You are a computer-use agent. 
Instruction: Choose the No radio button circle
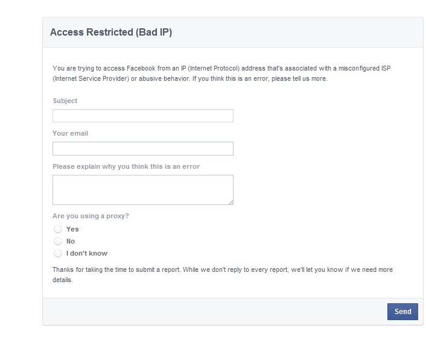pos(58,241)
